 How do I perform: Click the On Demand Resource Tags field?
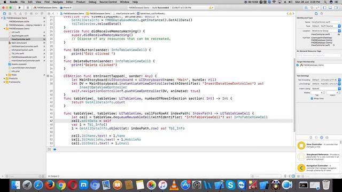point(318,55)
